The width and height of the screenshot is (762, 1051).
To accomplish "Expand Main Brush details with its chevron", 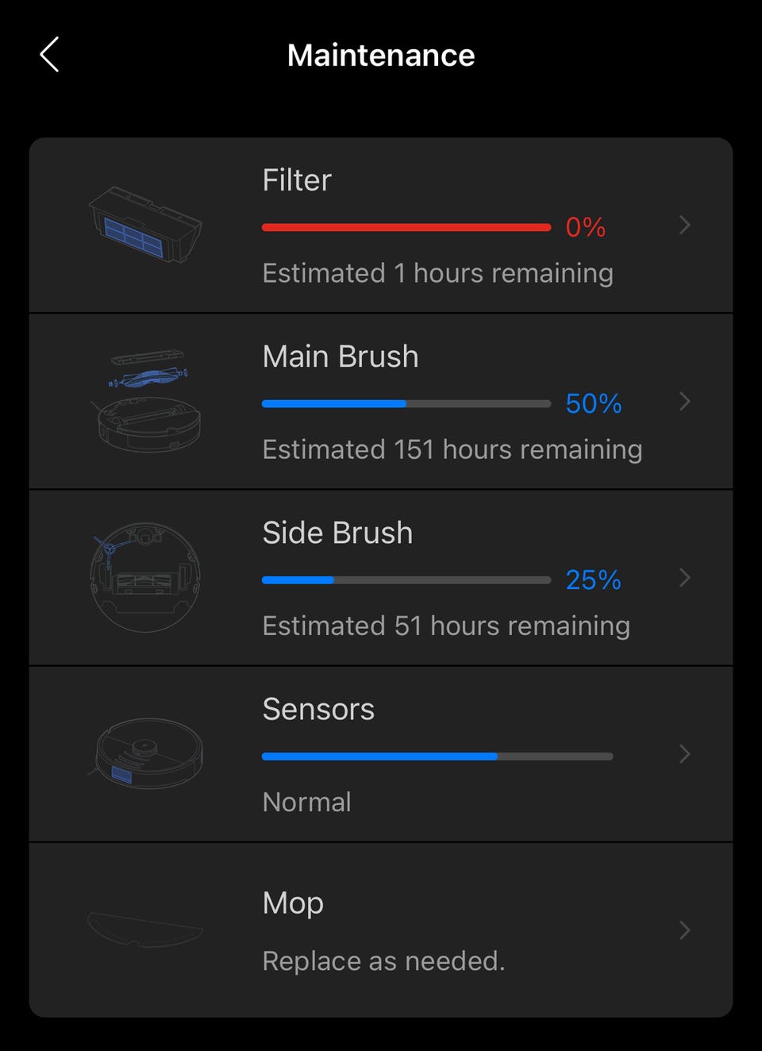I will pyautogui.click(x=685, y=402).
